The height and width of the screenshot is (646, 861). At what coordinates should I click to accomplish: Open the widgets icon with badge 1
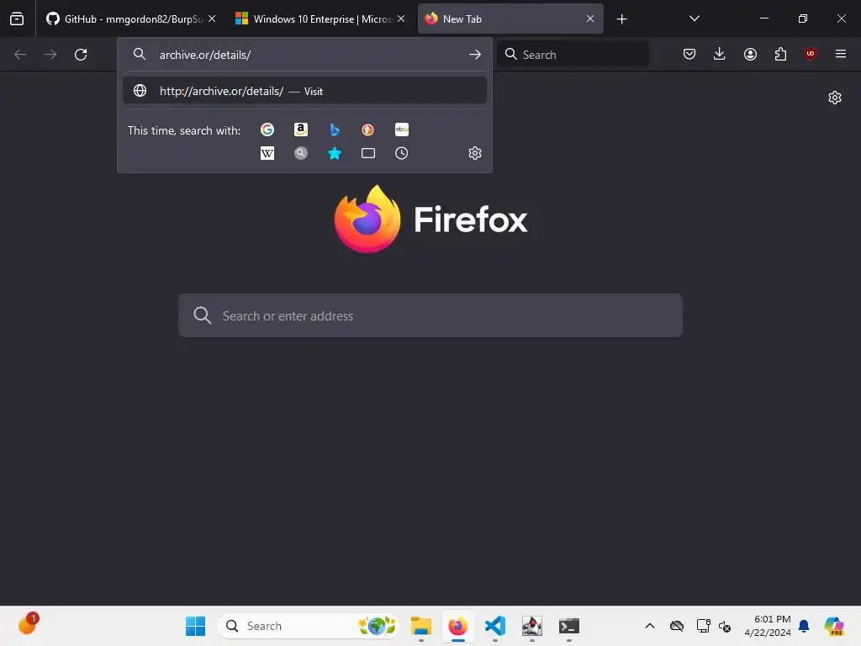[28, 625]
